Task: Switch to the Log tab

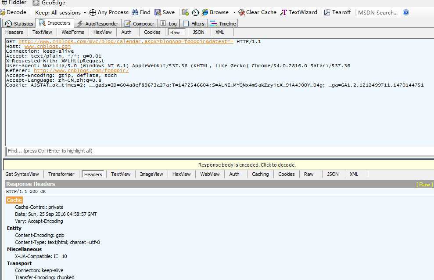Action: (x=169, y=24)
